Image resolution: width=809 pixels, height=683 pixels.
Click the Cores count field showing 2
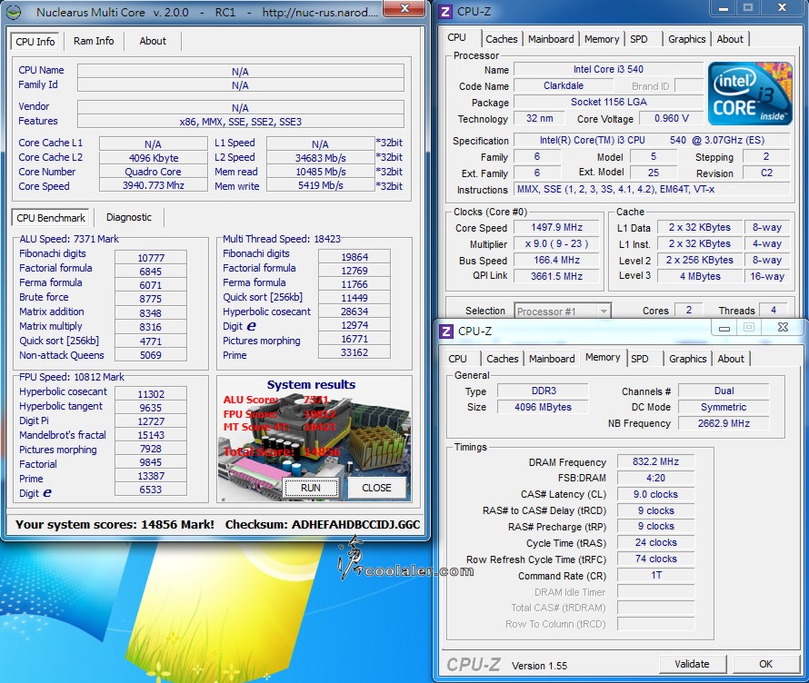[x=689, y=310]
